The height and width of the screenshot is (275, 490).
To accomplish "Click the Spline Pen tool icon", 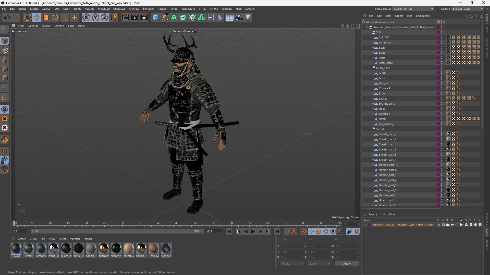I will coord(165,17).
